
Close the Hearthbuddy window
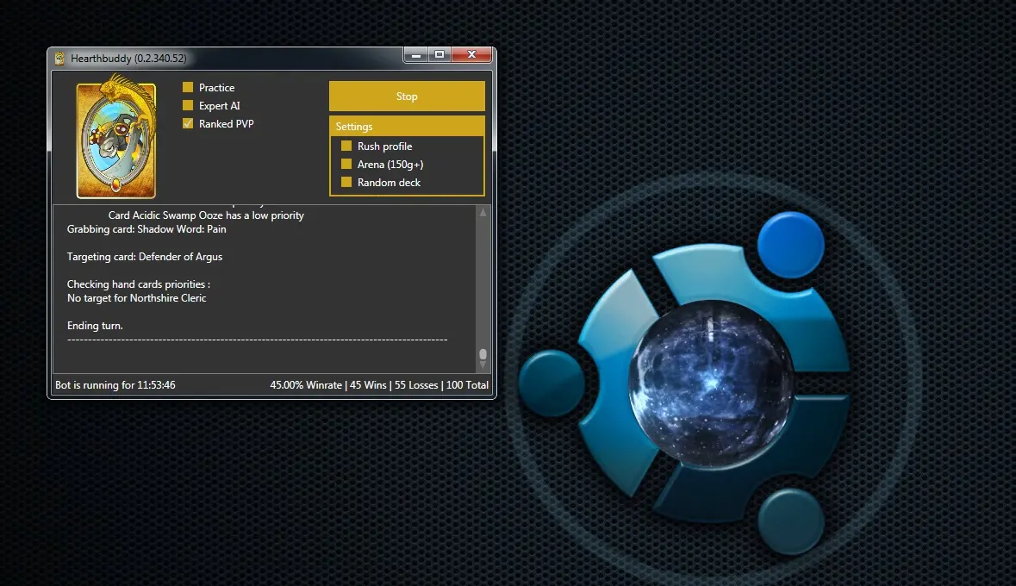point(471,55)
